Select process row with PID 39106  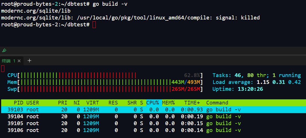point(115,130)
